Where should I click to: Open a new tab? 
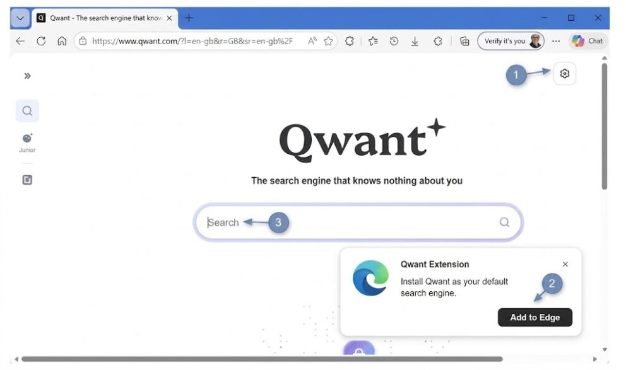coord(189,18)
